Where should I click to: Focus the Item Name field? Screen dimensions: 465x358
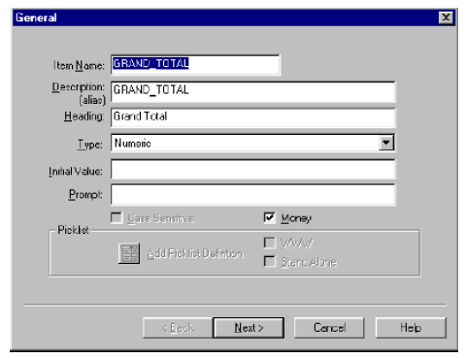[x=195, y=65]
